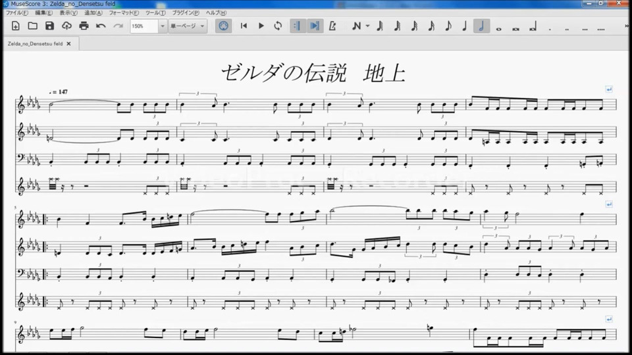The width and height of the screenshot is (632, 355).
Task: Open the 150% zoom dropdown
Action: pos(163,26)
